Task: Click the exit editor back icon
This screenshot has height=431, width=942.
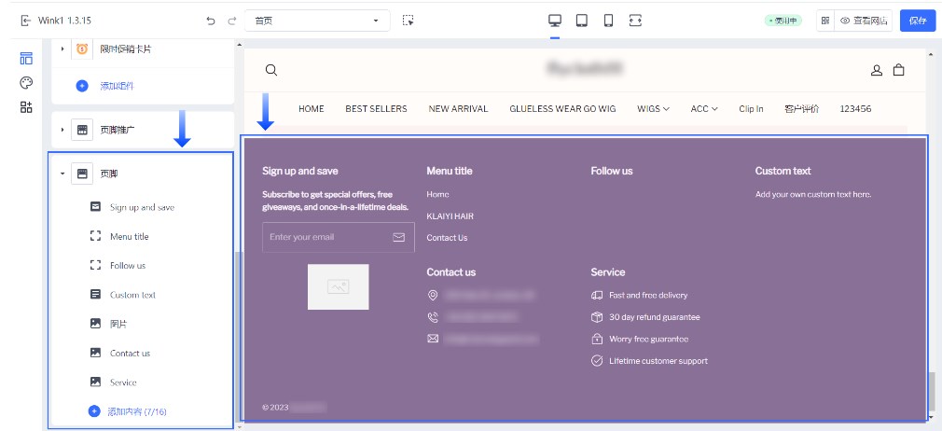Action: pos(26,21)
